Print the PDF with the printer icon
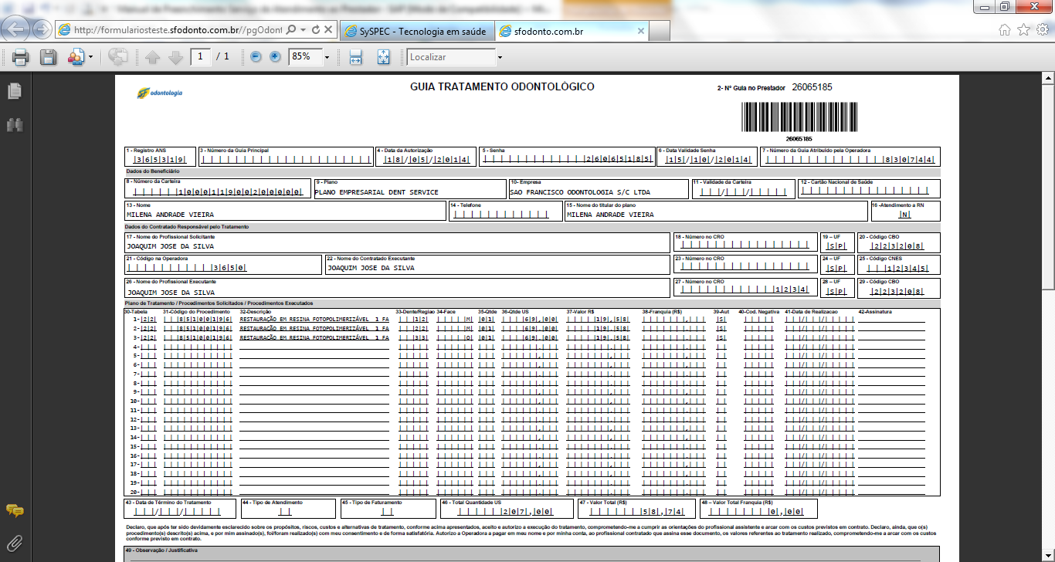The image size is (1055, 562). (x=20, y=56)
